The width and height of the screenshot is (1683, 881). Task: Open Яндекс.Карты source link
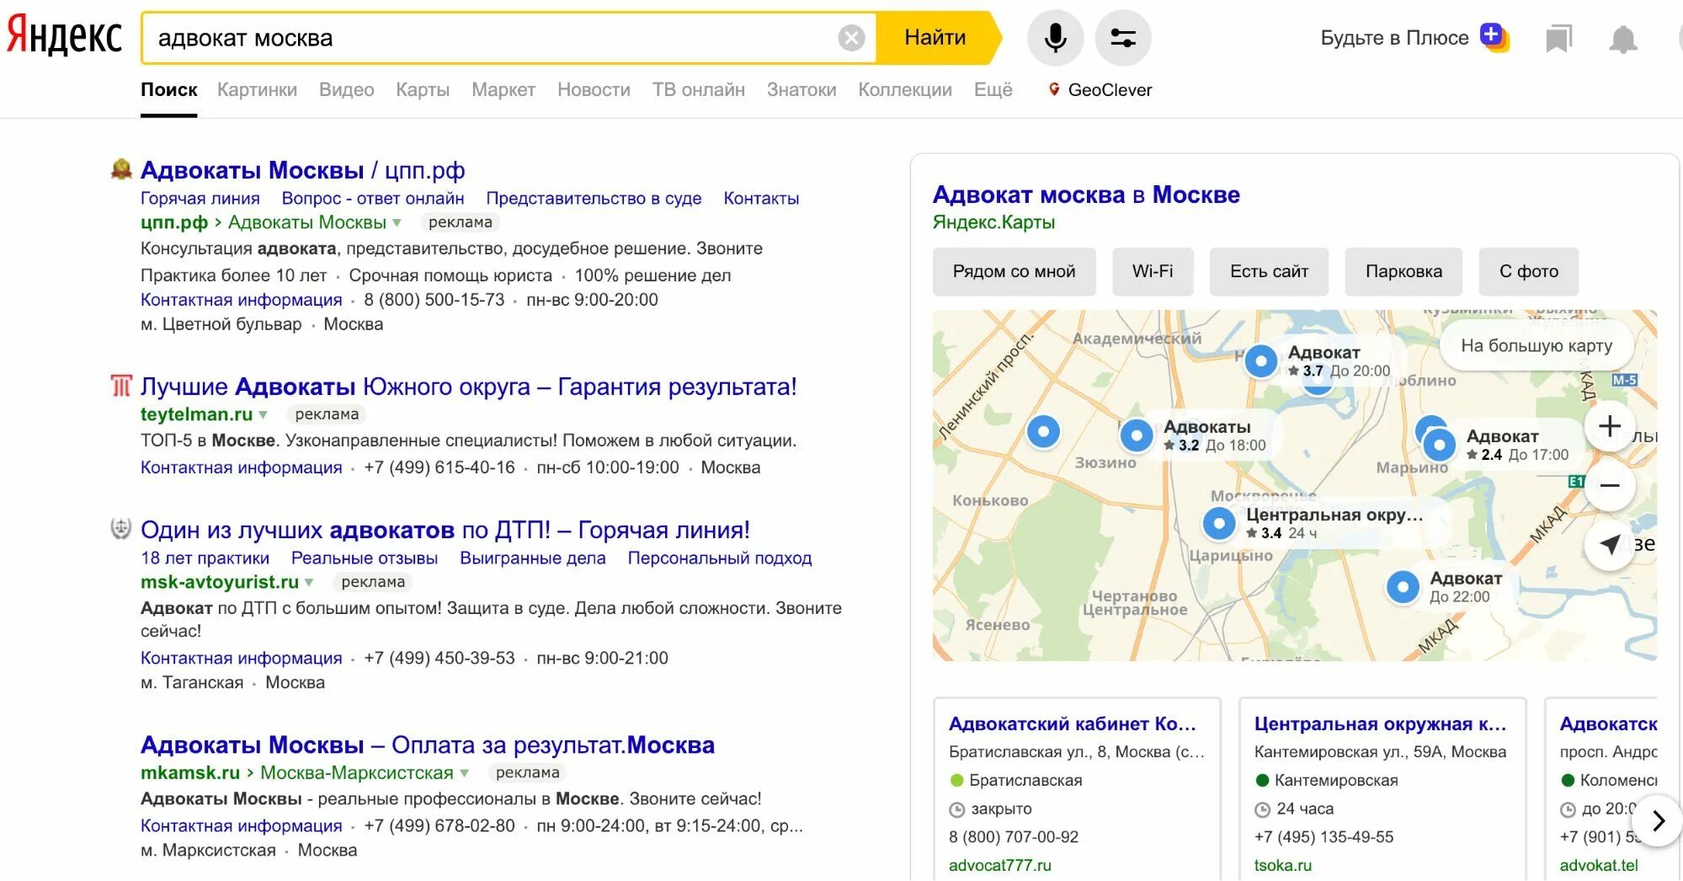(x=993, y=222)
